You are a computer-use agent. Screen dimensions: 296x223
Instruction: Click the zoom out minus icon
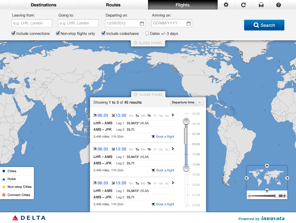[250, 196]
